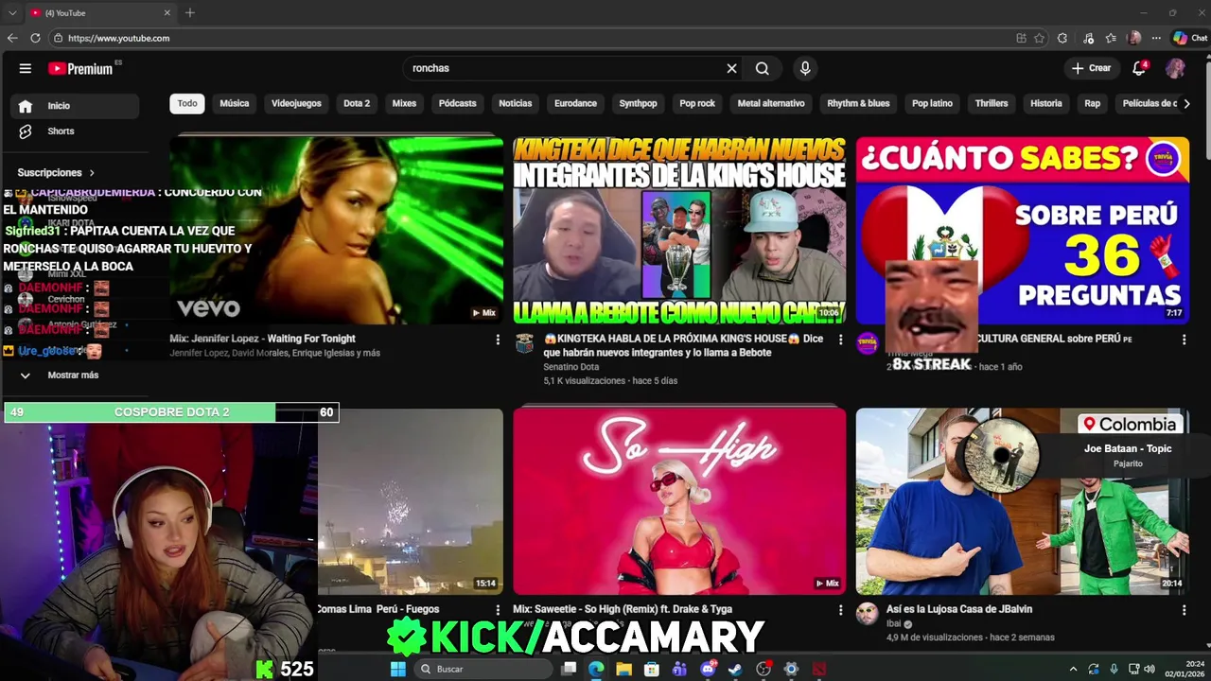Open YouTube notifications bell

click(1139, 68)
